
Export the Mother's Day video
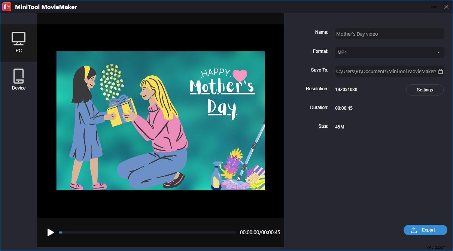pos(425,230)
